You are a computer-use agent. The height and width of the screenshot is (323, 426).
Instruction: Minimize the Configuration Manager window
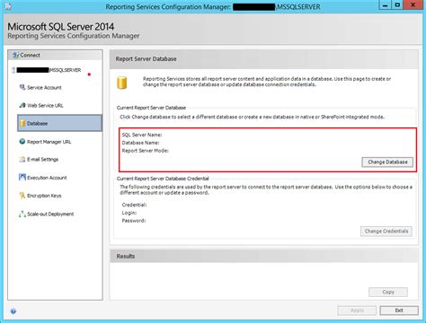click(386, 5)
